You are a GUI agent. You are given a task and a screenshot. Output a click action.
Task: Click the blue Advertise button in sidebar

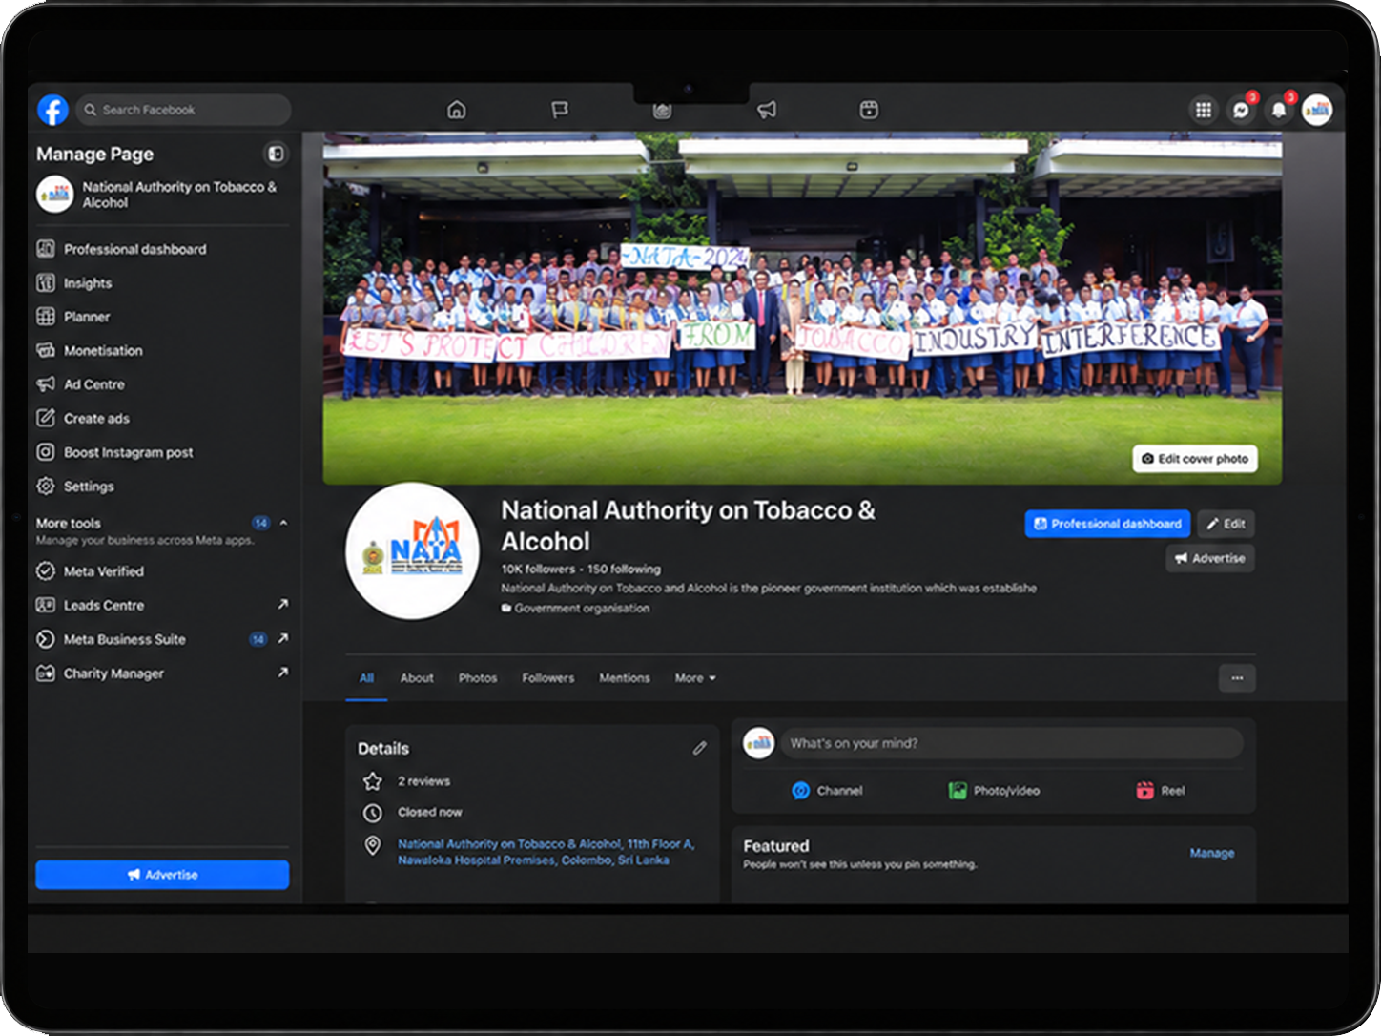click(x=162, y=875)
